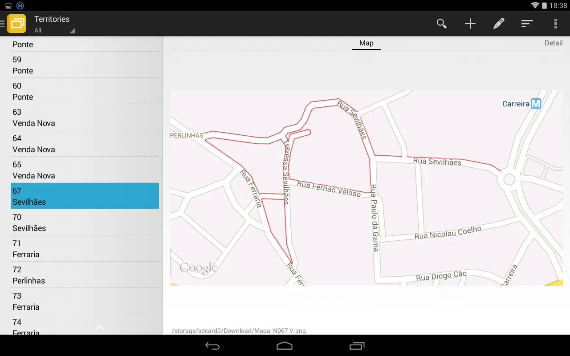Tap the image notification icon in status bar
Screen dimensions: 570x356
coord(8,6)
